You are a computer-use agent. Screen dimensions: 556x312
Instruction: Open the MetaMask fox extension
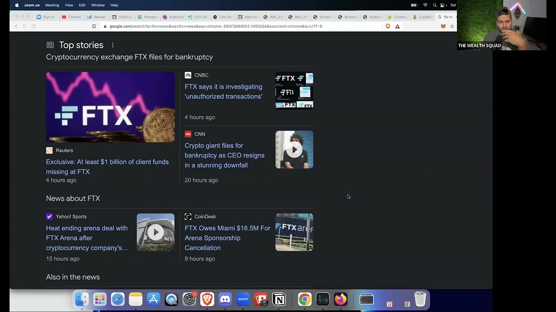(x=443, y=26)
